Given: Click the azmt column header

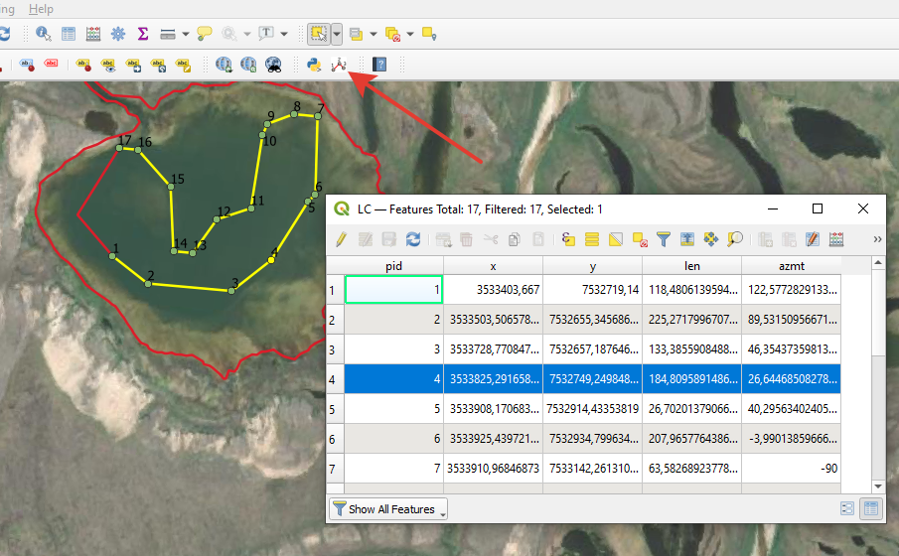Looking at the screenshot, I should point(791,266).
